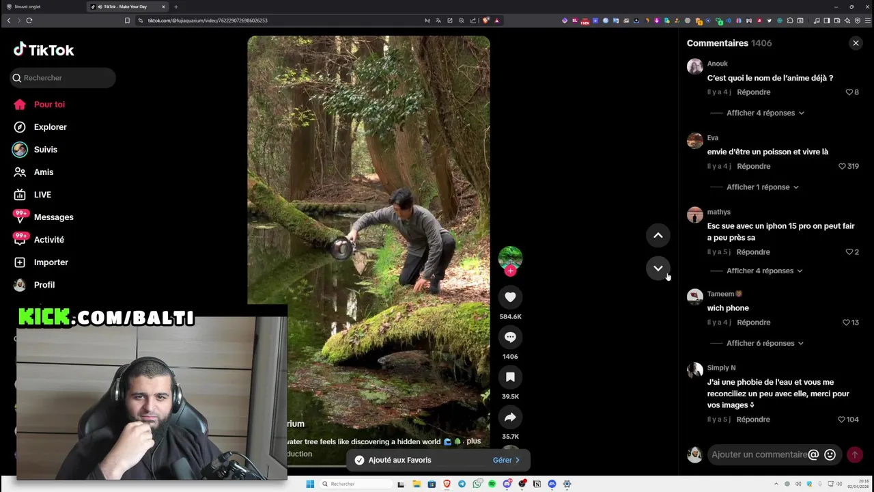Expand 6 réponses under Tameem's comment

[x=765, y=343]
